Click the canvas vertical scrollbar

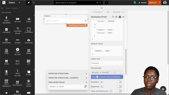(168, 38)
